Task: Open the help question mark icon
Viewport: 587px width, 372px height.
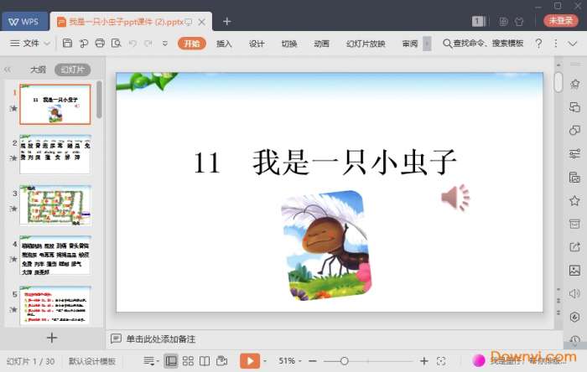Action: pyautogui.click(x=538, y=44)
